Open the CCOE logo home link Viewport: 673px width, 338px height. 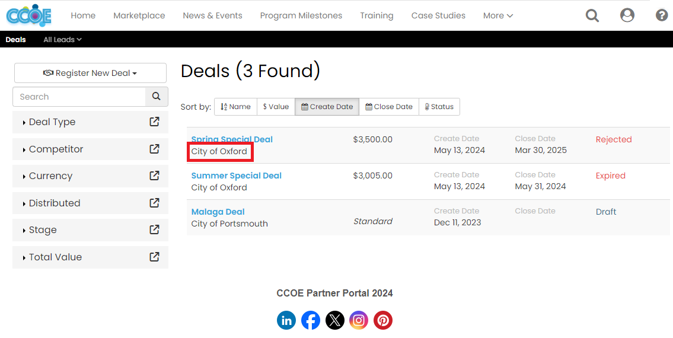click(x=28, y=15)
